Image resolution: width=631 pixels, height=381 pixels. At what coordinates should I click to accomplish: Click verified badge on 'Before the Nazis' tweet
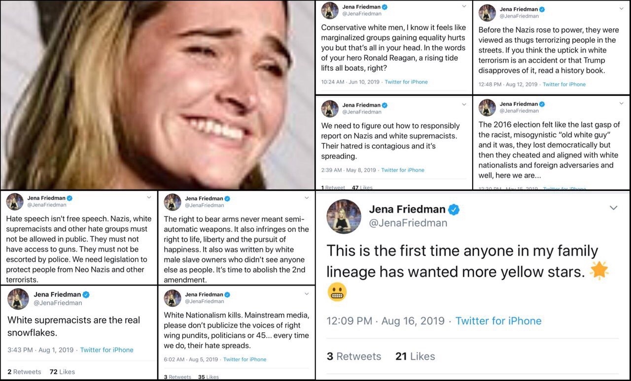pos(542,9)
